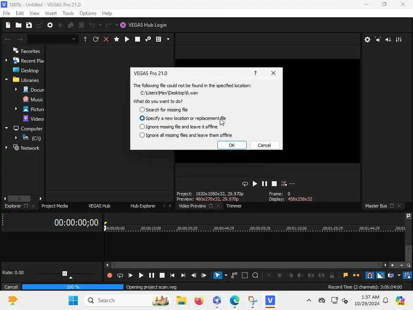Click the Open project folder icon

pyautogui.click(x=19, y=25)
